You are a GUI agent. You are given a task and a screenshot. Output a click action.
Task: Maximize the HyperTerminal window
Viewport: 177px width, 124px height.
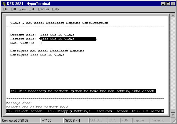pyautogui.click(x=168, y=3)
